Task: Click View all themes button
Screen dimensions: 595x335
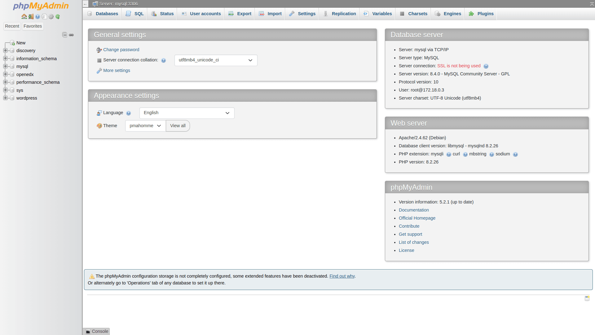Action: (178, 126)
